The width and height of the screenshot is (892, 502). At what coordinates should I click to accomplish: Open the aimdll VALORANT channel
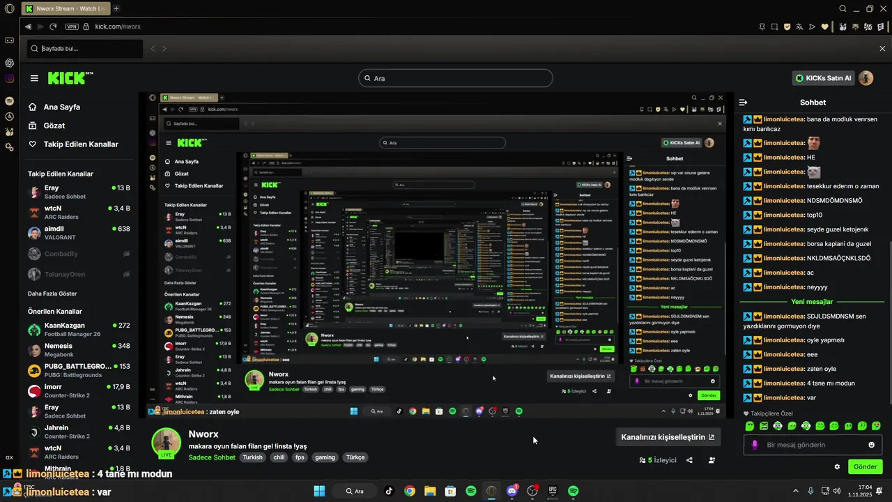tap(79, 233)
